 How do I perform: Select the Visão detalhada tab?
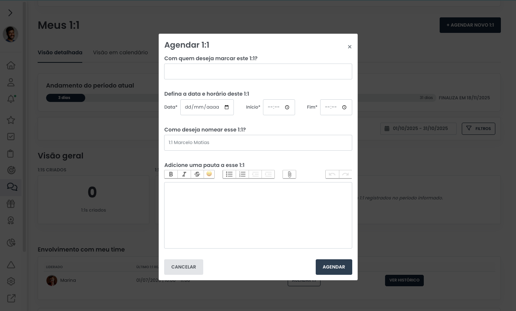click(60, 52)
